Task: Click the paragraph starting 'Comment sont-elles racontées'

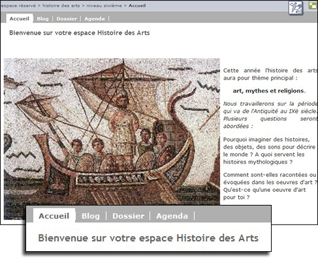Action: [270, 186]
